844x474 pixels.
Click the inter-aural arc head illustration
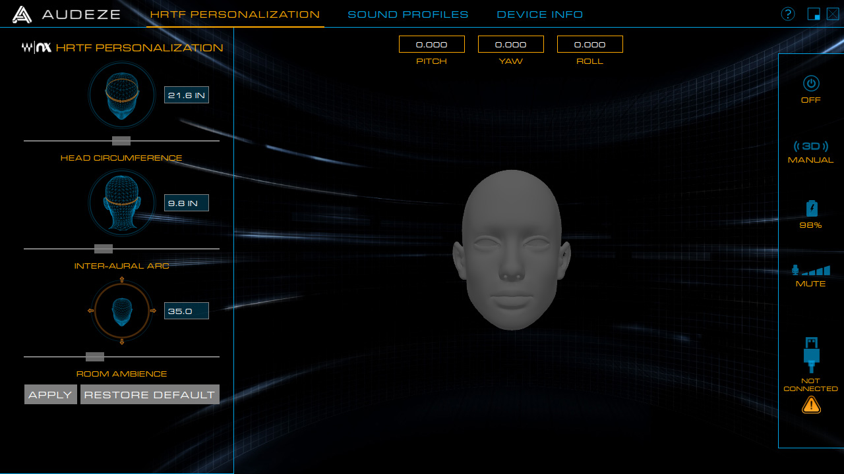[x=122, y=203]
